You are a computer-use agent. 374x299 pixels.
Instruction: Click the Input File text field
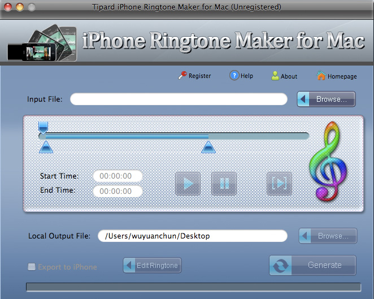tap(179, 99)
